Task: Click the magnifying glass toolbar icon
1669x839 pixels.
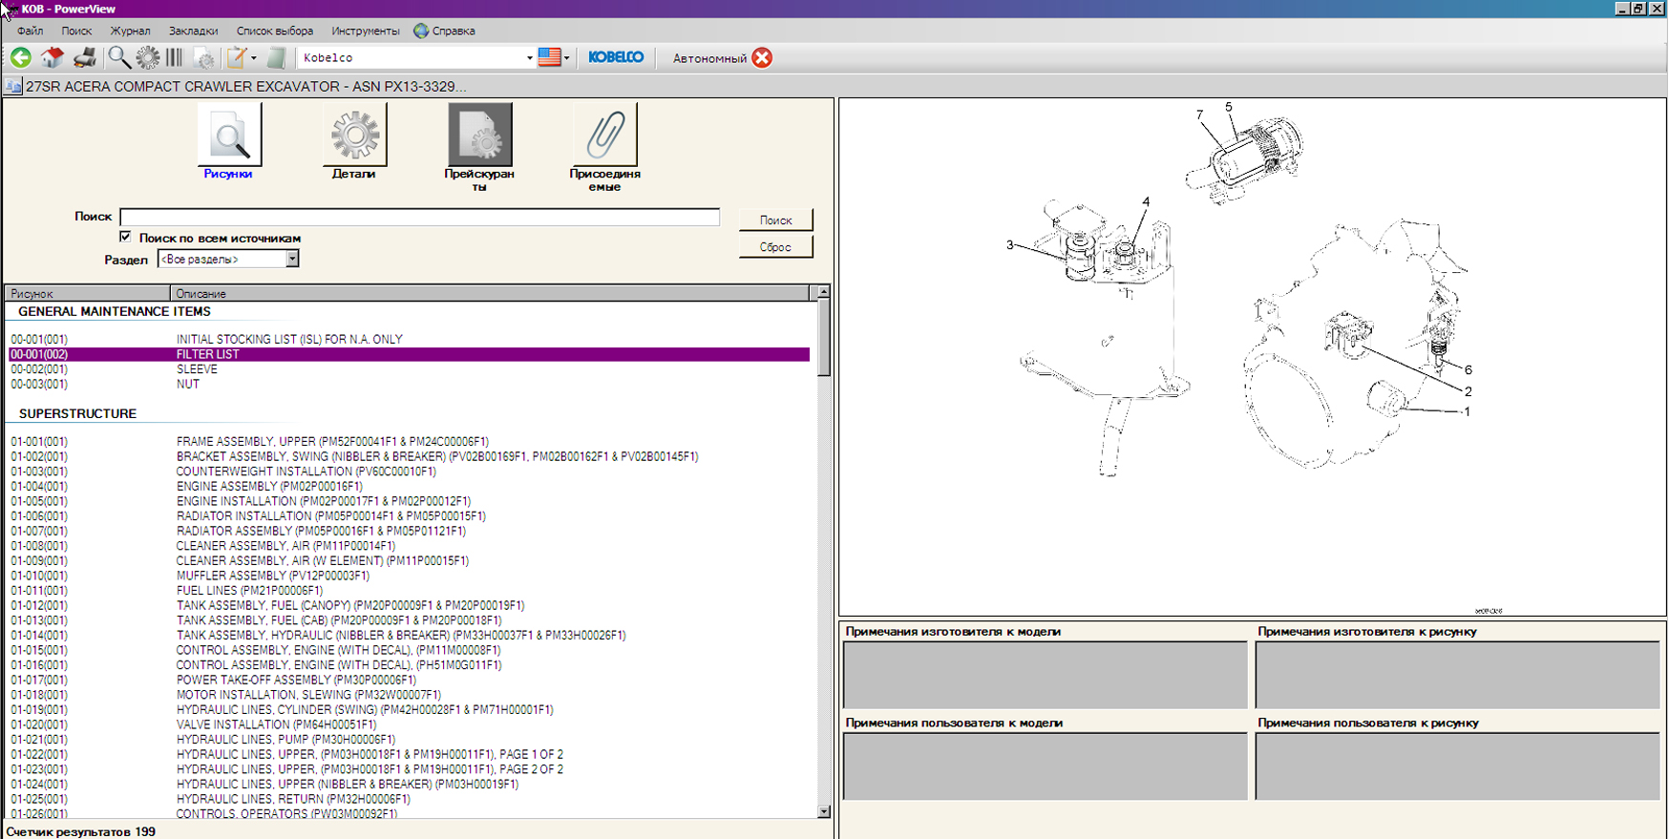Action: (118, 58)
